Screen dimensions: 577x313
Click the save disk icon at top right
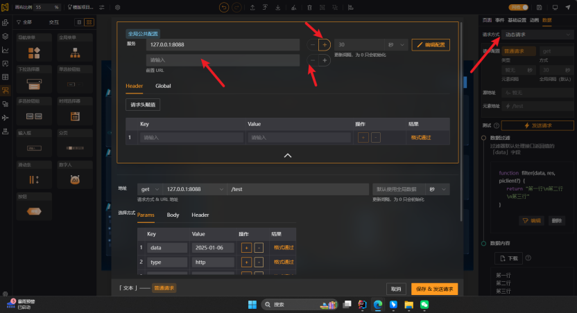tap(539, 8)
